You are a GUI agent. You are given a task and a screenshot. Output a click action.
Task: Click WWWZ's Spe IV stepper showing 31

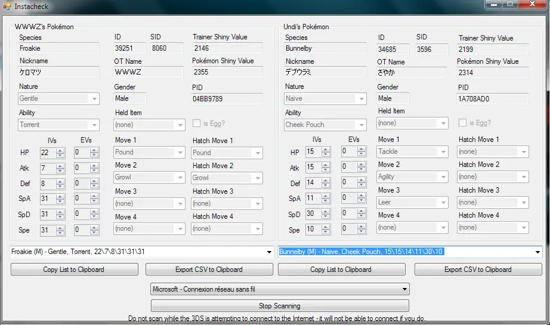click(52, 230)
